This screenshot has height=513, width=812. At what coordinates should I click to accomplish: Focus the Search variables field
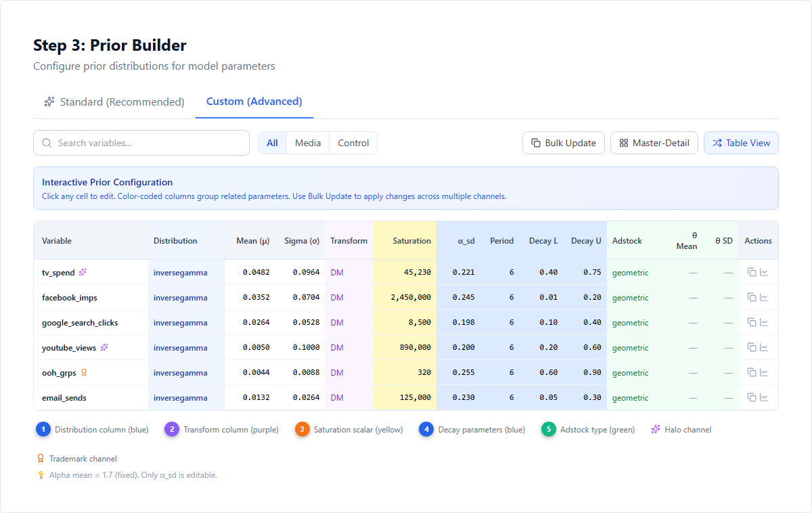pos(141,143)
